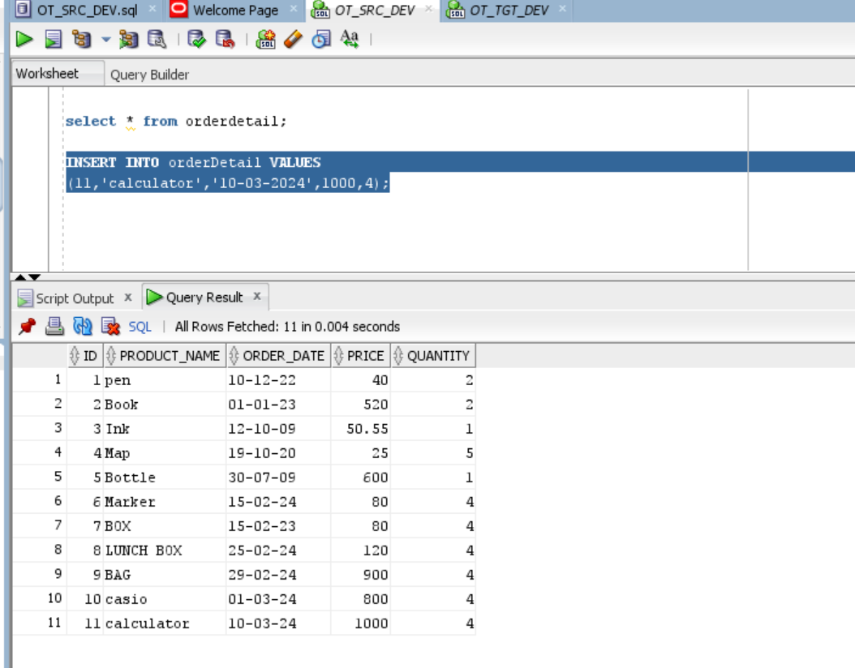Open the Welcome Page tab
Screen dimensions: 855x668
pyautogui.click(x=235, y=10)
